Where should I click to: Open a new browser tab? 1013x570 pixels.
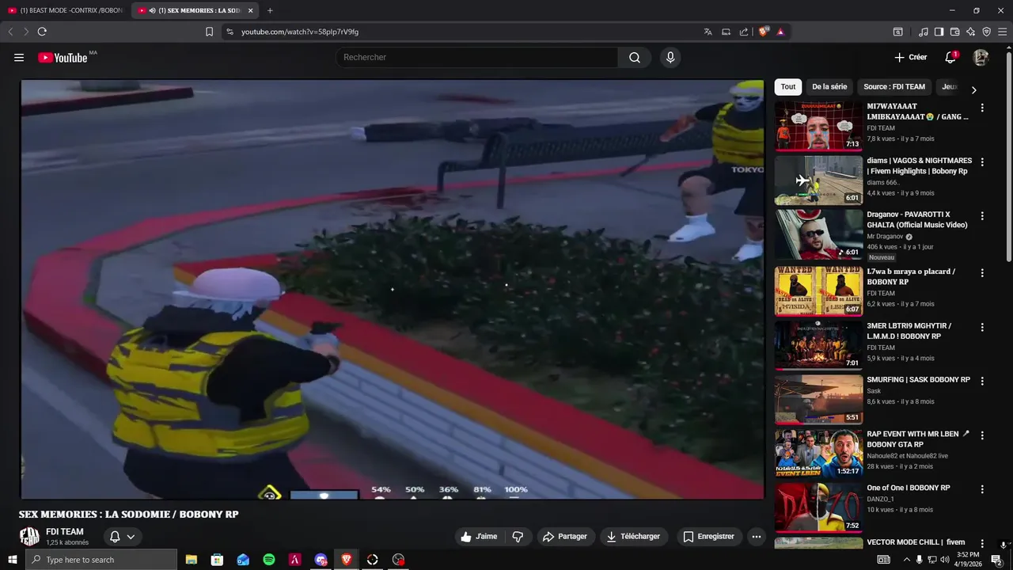(270, 10)
